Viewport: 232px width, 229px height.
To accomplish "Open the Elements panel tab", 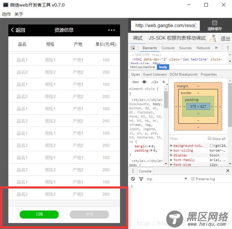I will tap(149, 48).
